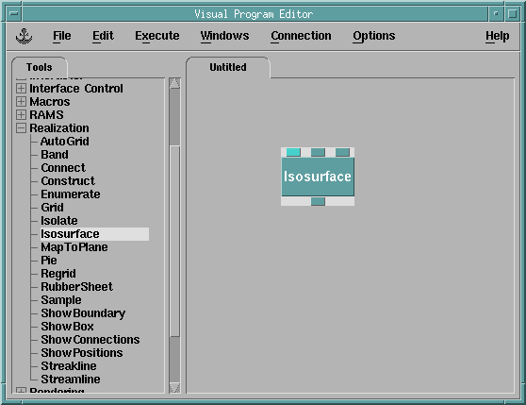Viewport: 526px width, 405px height.
Task: Select the Streamline tool in list
Action: (x=71, y=380)
